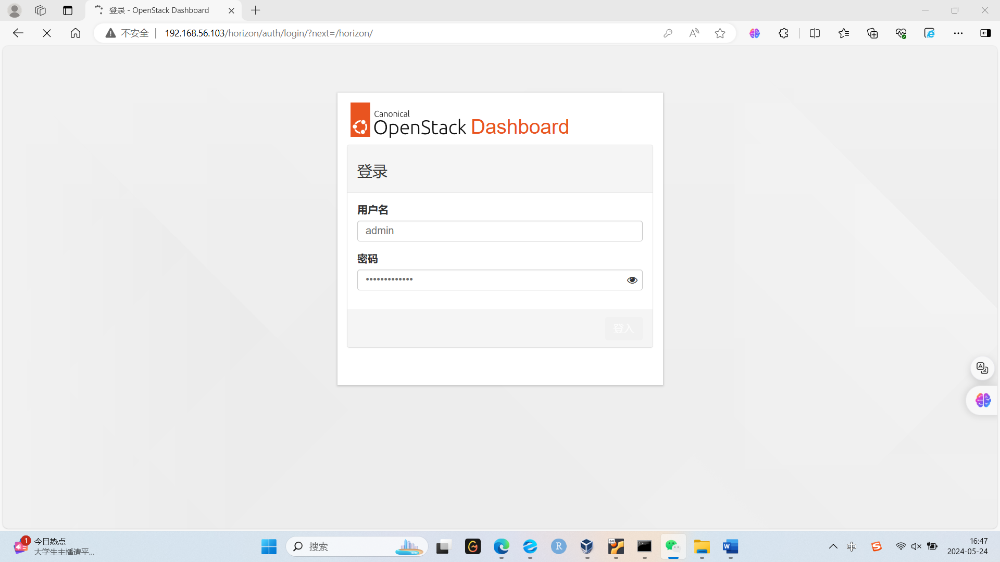Reveal password with eye icon
Viewport: 1000px width, 562px height.
pos(632,280)
